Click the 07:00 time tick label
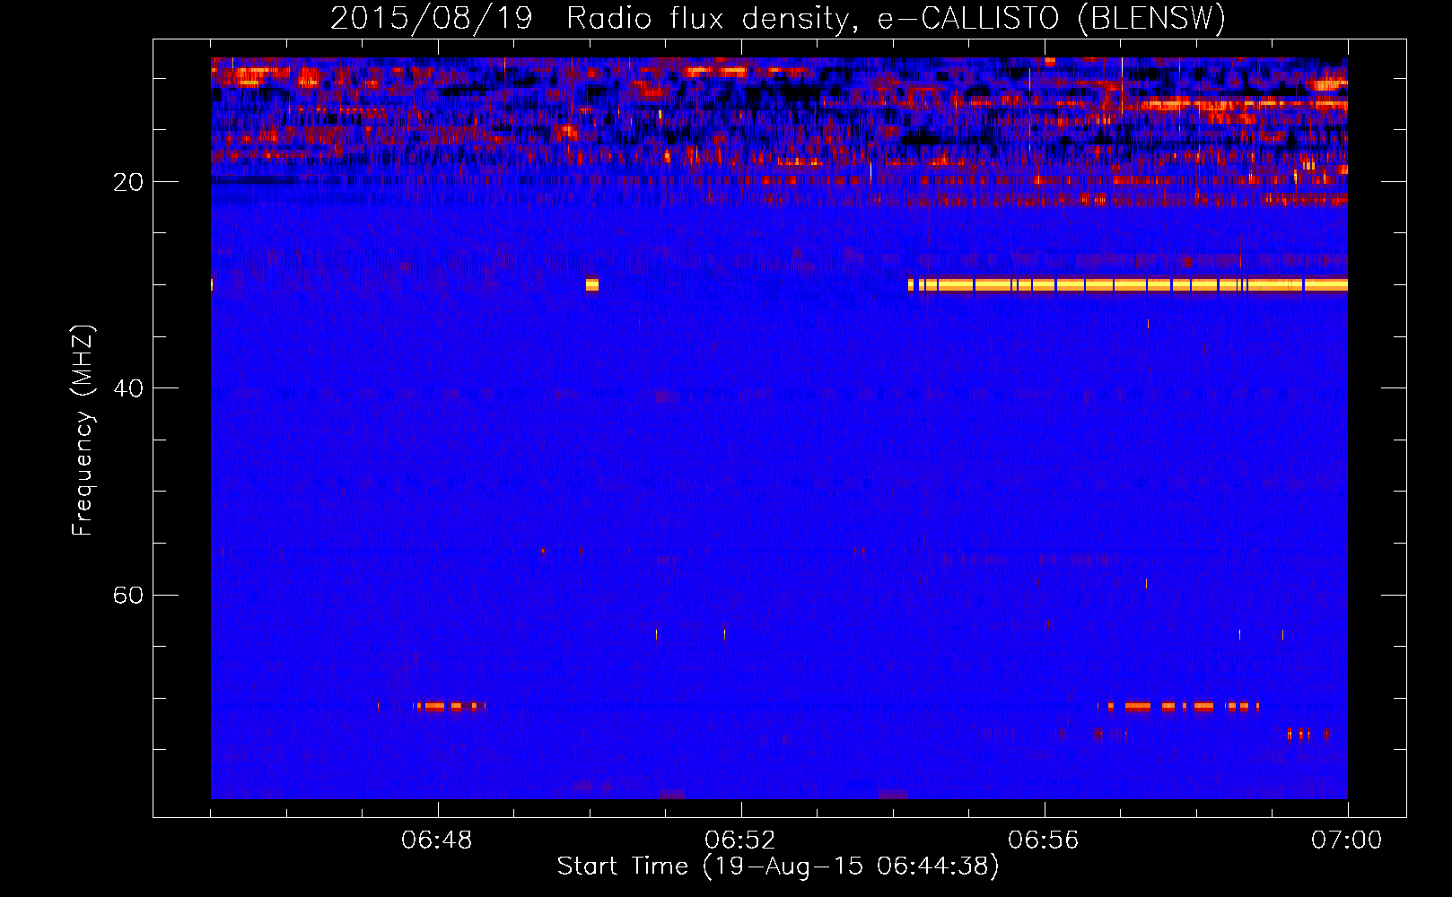This screenshot has height=897, width=1452. pos(1347,840)
